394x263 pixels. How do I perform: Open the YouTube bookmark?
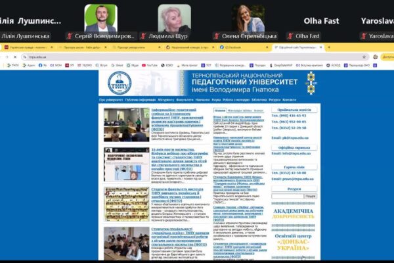(150, 66)
